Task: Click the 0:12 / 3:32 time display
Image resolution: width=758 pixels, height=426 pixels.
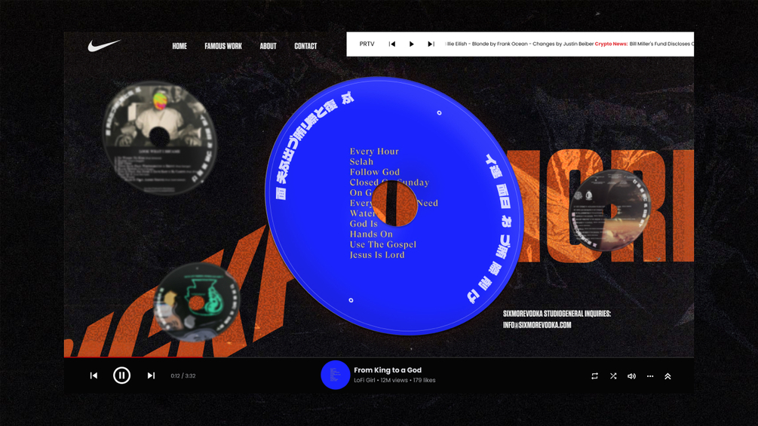Action: click(183, 375)
